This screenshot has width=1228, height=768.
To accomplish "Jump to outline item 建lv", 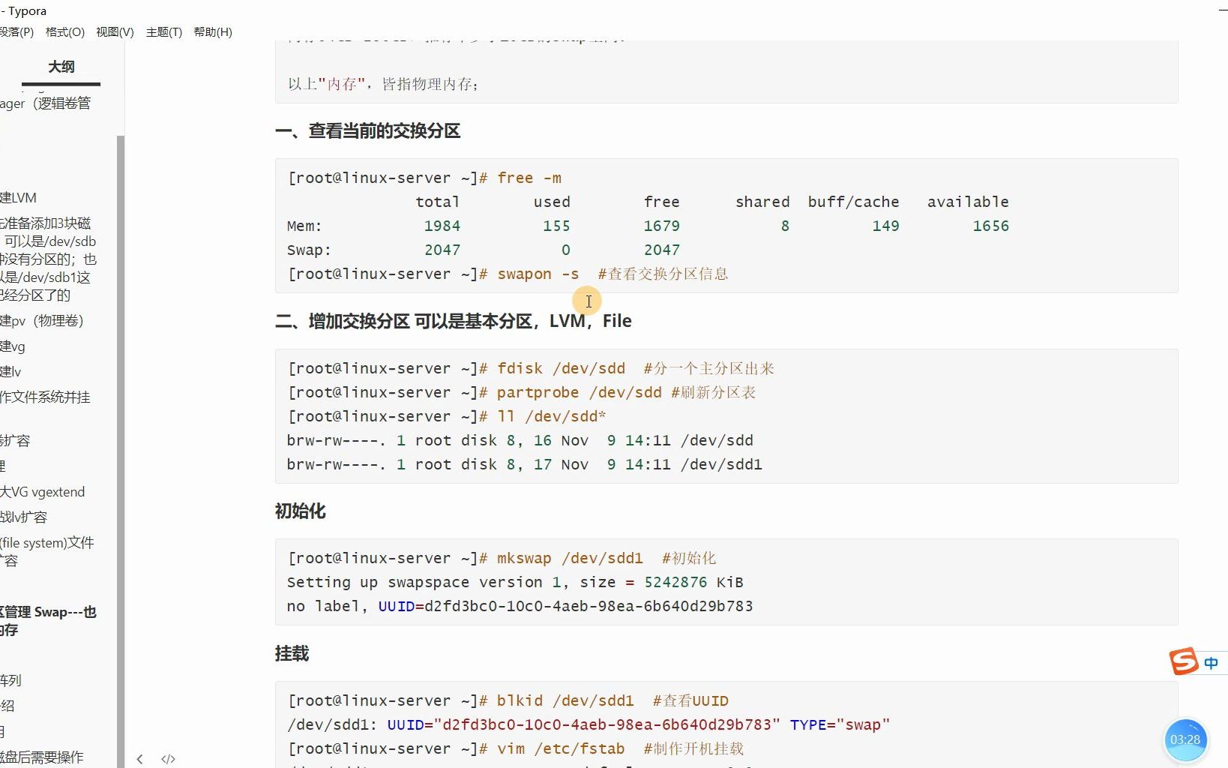I will pos(11,371).
